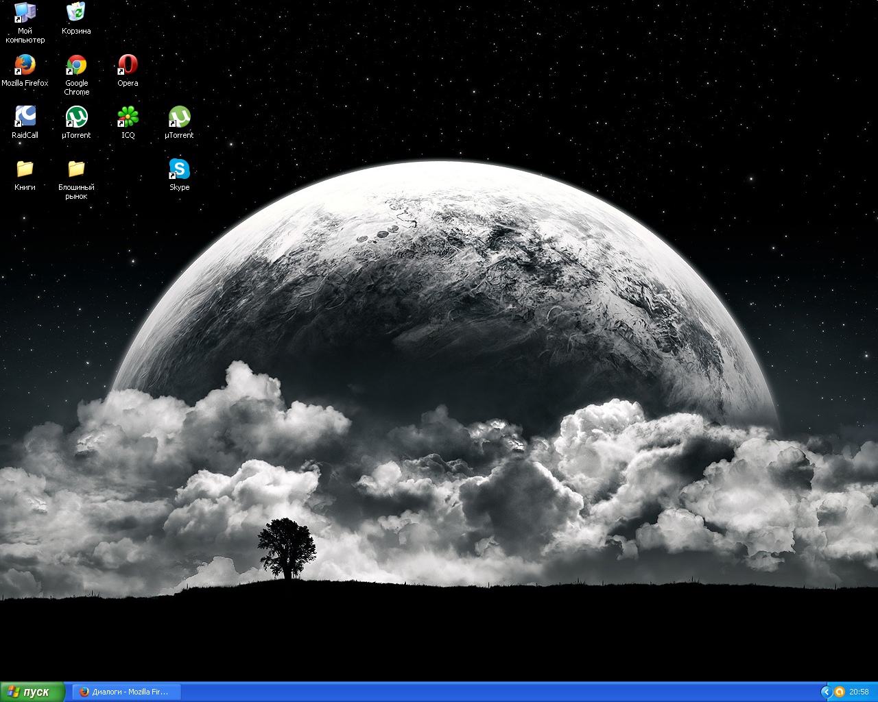Click the 20:58 taskbar clock
The image size is (878, 702).
coord(859,692)
